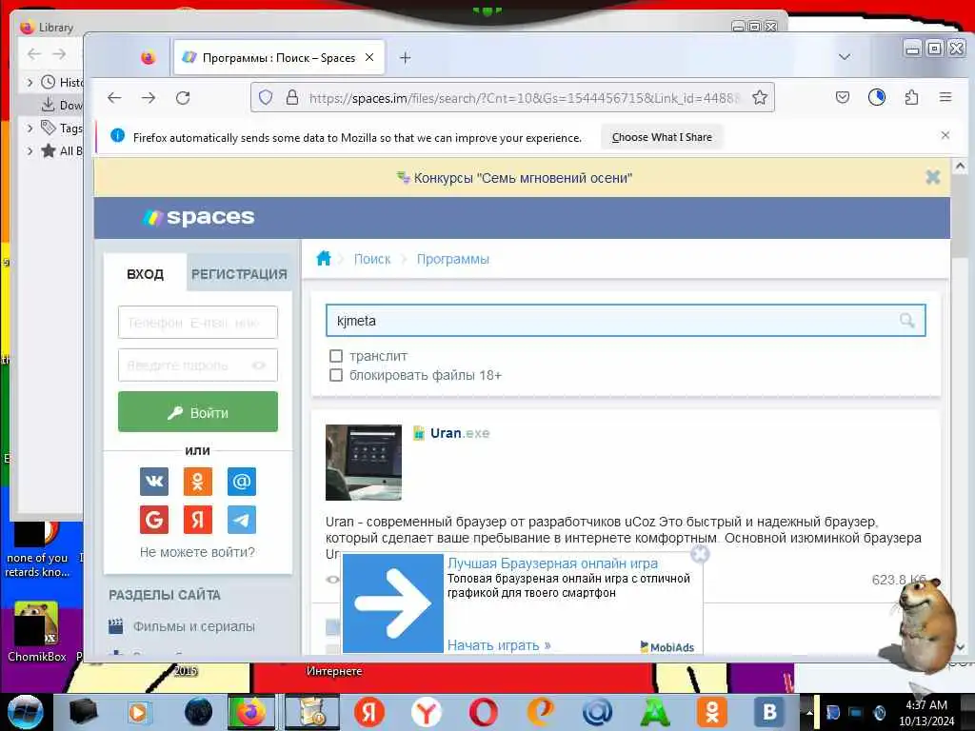Open the Firefox account icon
Screen dimensions: 975x731
(877, 97)
